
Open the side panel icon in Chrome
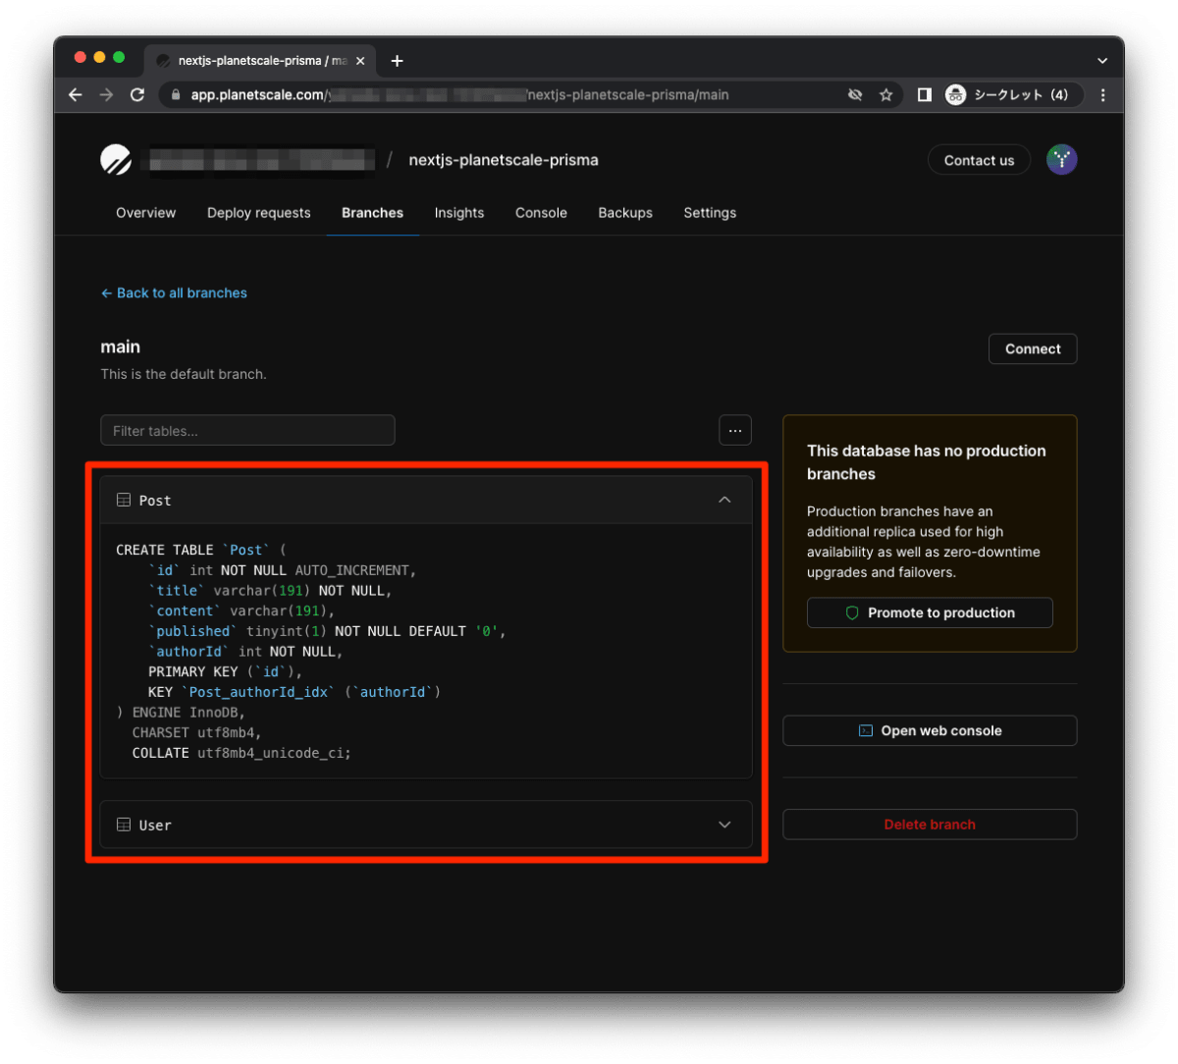pos(924,94)
